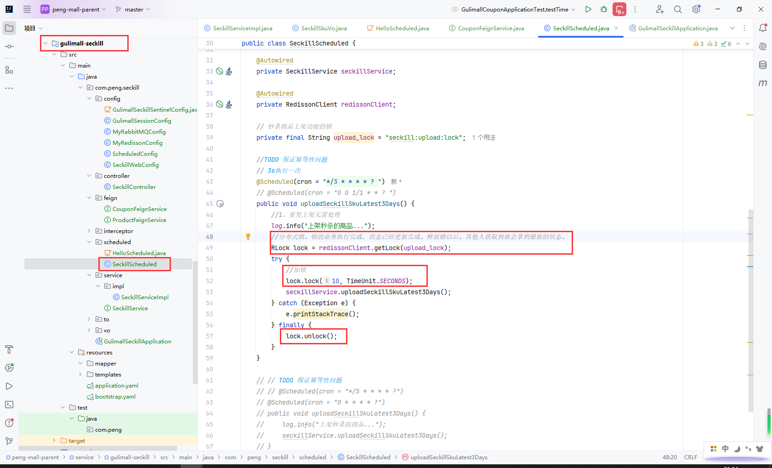Viewport: 772px width, 468px height.
Task: Click the project tree vertical scrollbar
Action: [195, 322]
